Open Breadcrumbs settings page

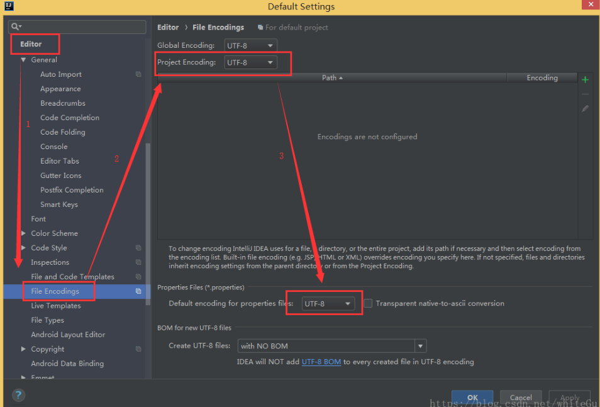(63, 103)
